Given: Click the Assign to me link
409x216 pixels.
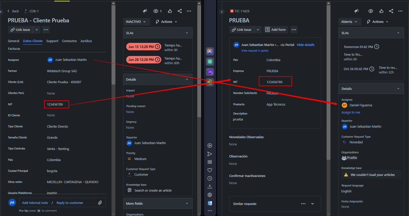Looking at the screenshot, I should click(351, 112).
